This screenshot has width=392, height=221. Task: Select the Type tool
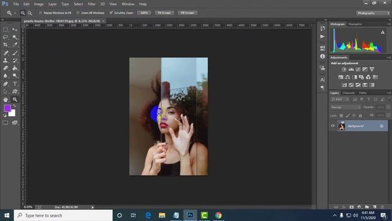click(x=15, y=83)
